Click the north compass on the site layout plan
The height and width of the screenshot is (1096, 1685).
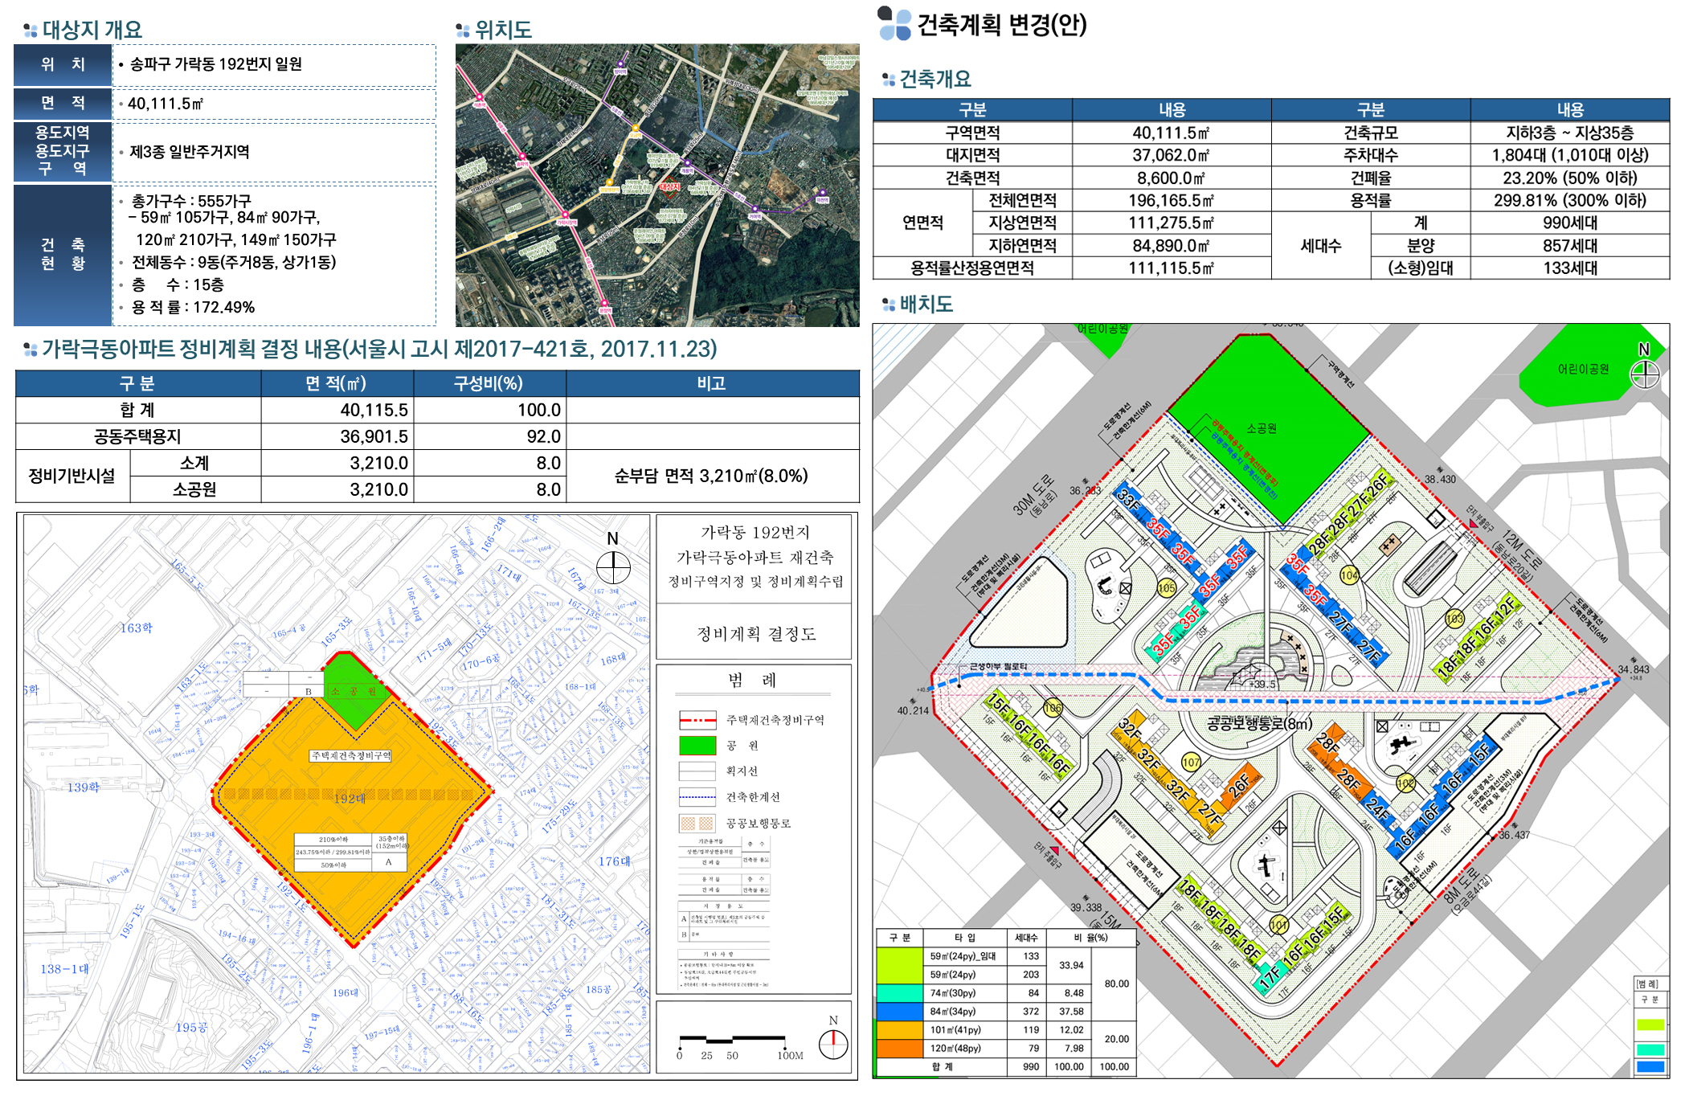coord(1644,373)
